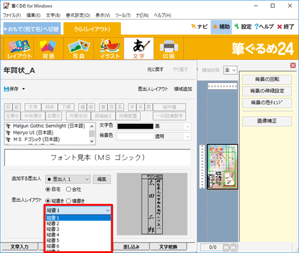Click the 一行目漢数字 button

169,116
